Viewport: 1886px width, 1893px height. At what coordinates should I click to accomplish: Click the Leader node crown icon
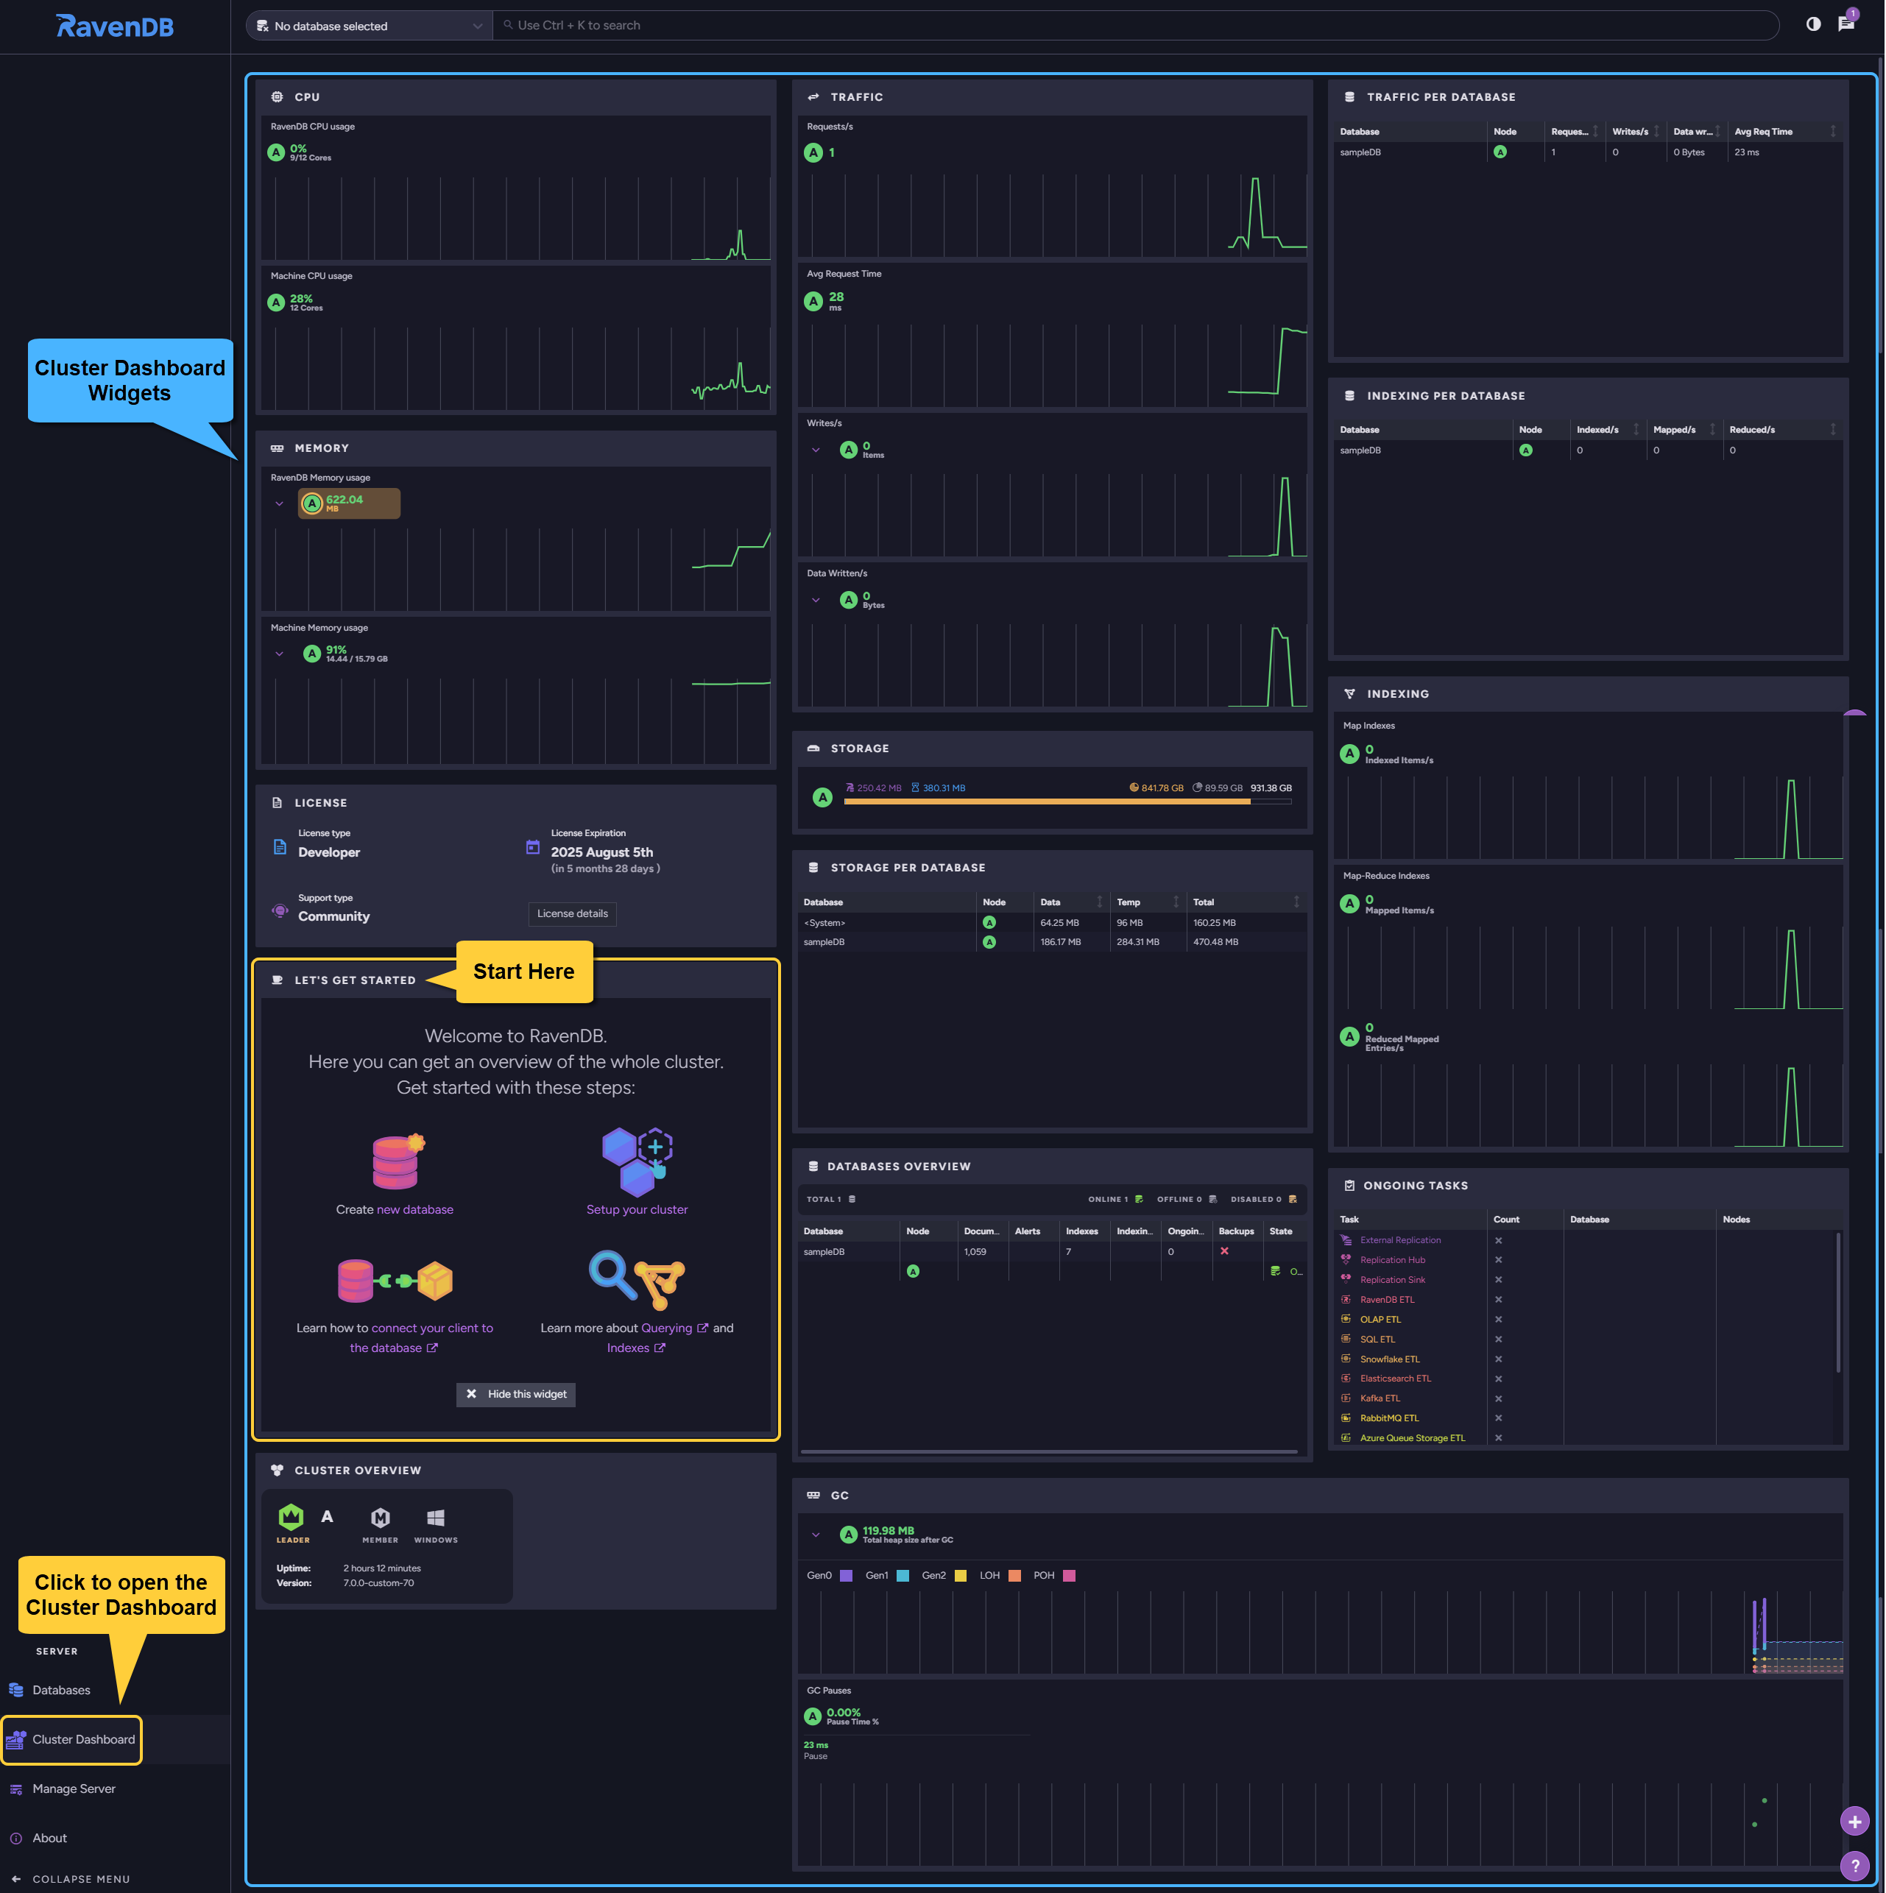(291, 1517)
